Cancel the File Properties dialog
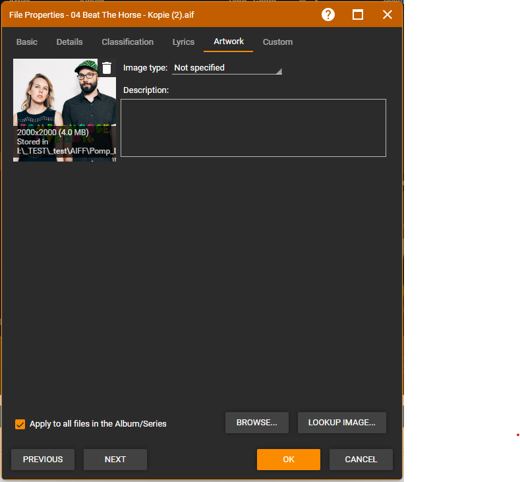This screenshot has width=520, height=482. point(361,460)
